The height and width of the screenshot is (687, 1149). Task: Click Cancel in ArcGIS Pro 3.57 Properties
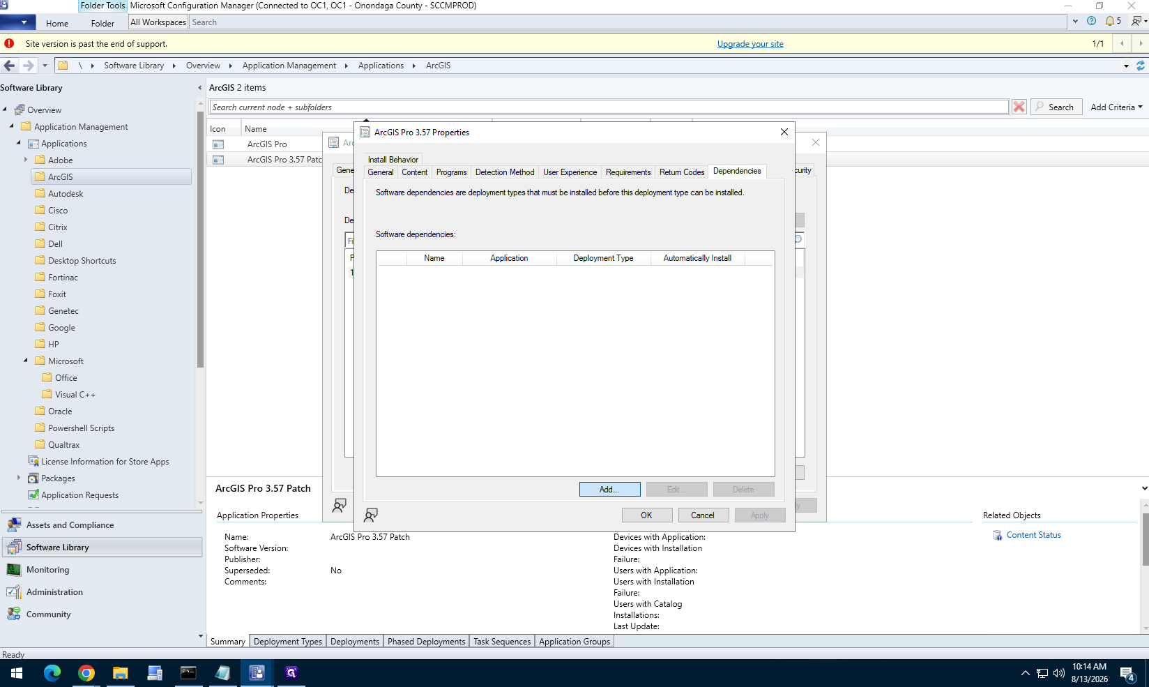coord(703,515)
